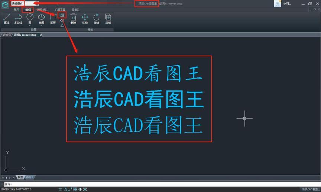Go to next layout tab arrow
The image size is (321, 192).
click(10, 177)
